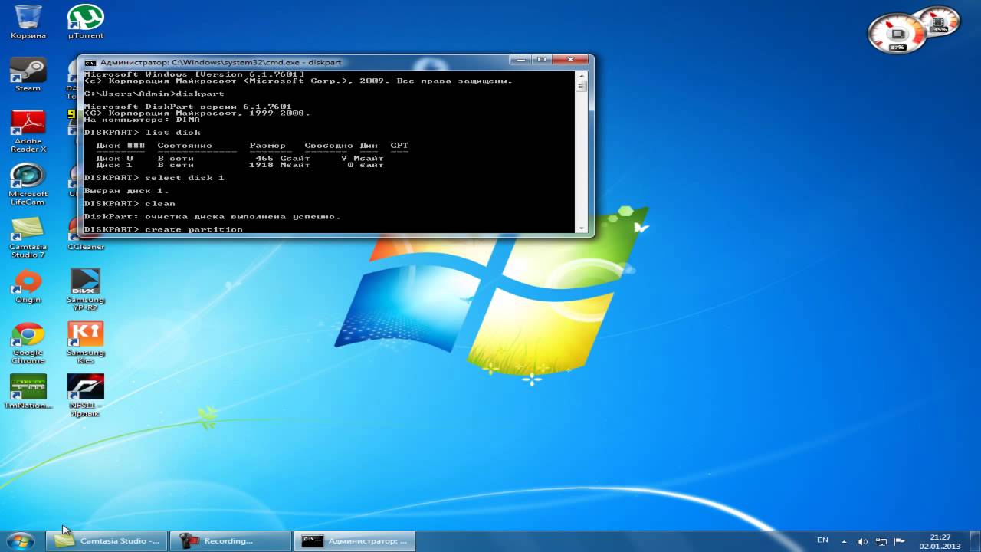
Task: Open the Windows Start menu
Action: click(20, 540)
